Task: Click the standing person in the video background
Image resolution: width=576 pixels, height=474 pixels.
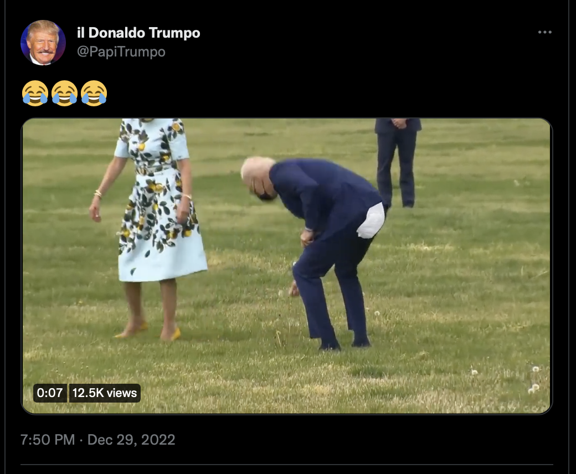Action: point(397,162)
